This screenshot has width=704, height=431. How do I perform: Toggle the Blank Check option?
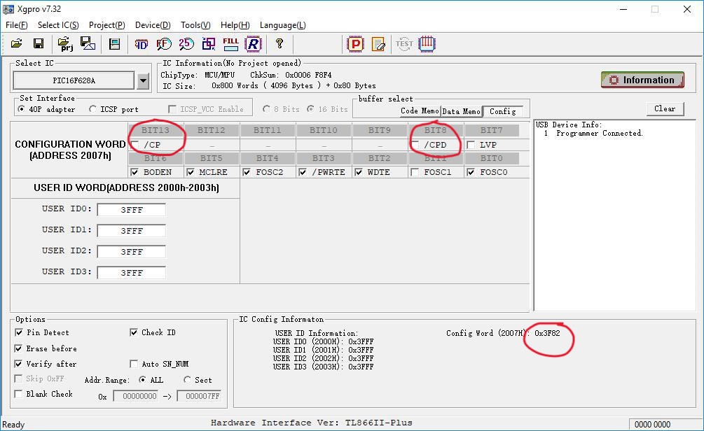pyautogui.click(x=18, y=394)
